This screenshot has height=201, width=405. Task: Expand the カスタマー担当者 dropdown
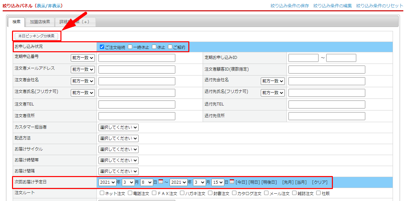pos(118,127)
